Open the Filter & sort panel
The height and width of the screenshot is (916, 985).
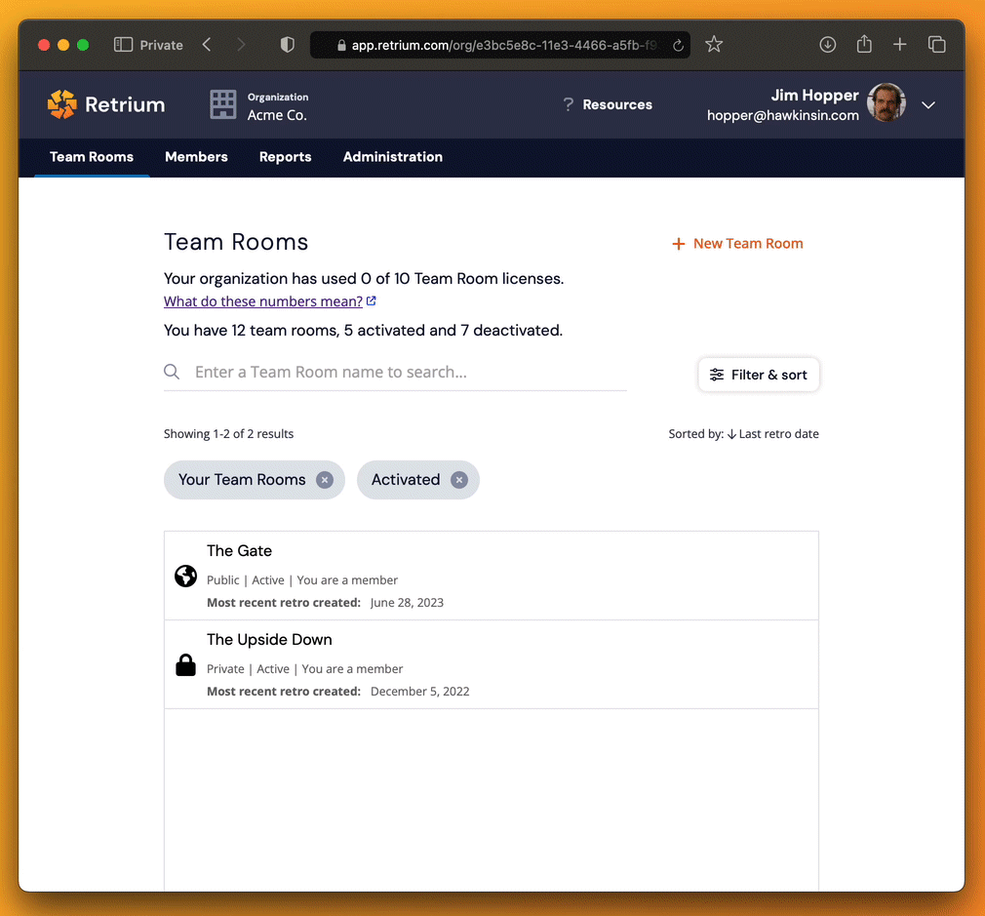[x=759, y=375]
